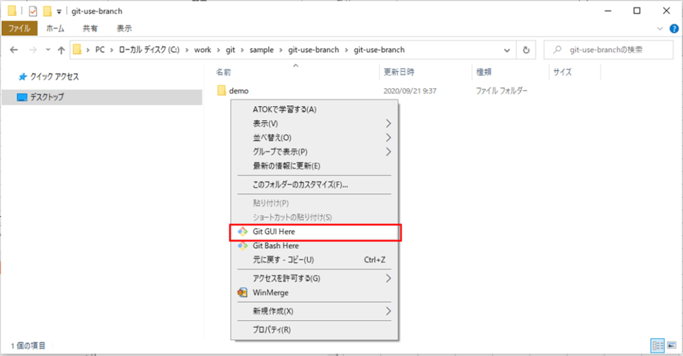The image size is (683, 356).
Task: Click the Git GUI Here icon
Action: click(x=243, y=231)
